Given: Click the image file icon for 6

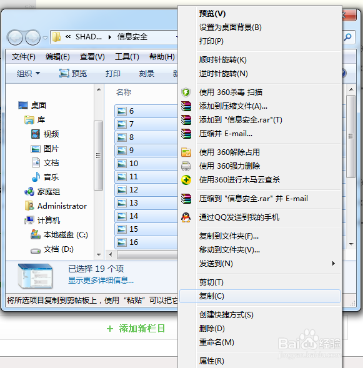Looking at the screenshot, I should (x=122, y=111).
